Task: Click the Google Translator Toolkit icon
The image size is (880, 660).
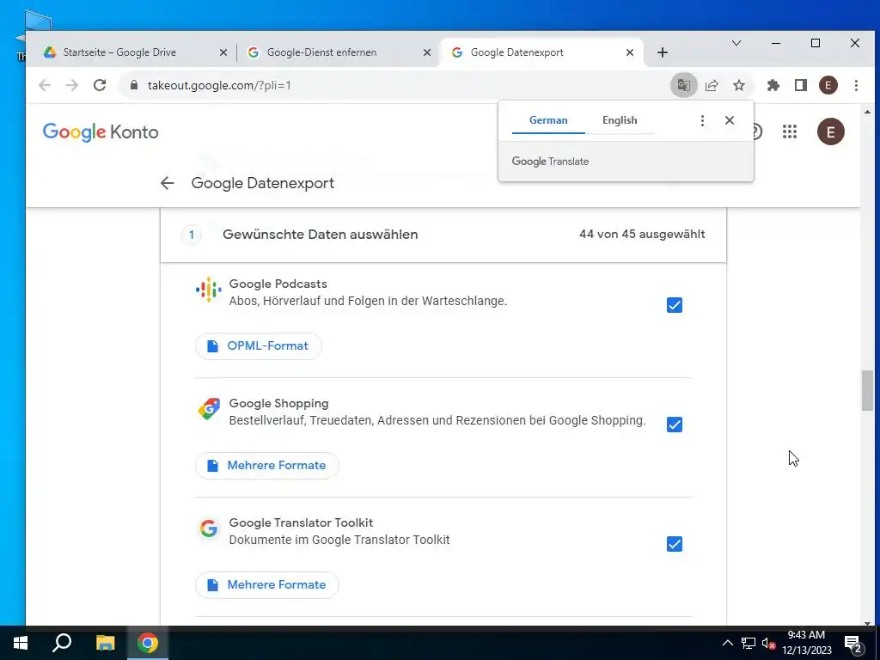Action: pyautogui.click(x=209, y=529)
